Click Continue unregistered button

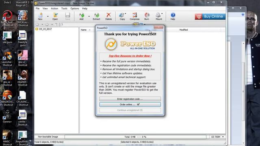click(130, 110)
